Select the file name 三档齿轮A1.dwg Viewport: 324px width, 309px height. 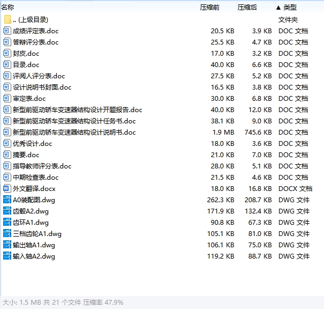click(x=37, y=234)
